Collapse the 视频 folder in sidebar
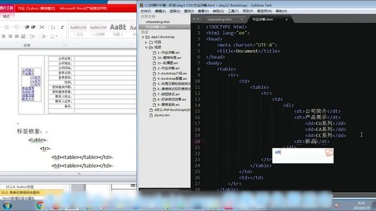 pyautogui.click(x=146, y=47)
